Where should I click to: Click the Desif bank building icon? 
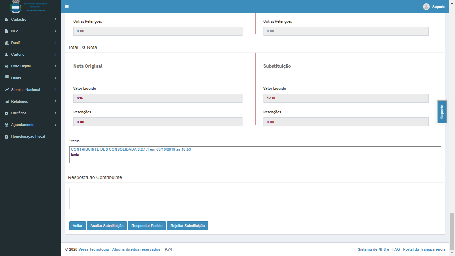(x=6, y=43)
